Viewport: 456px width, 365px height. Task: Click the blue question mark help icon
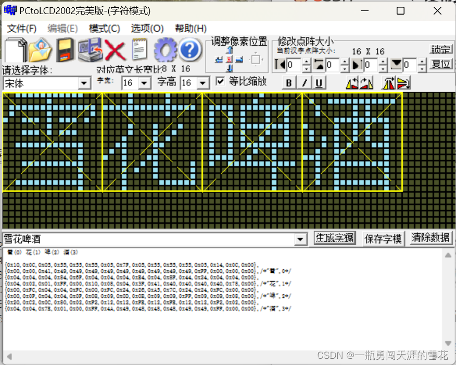point(190,50)
